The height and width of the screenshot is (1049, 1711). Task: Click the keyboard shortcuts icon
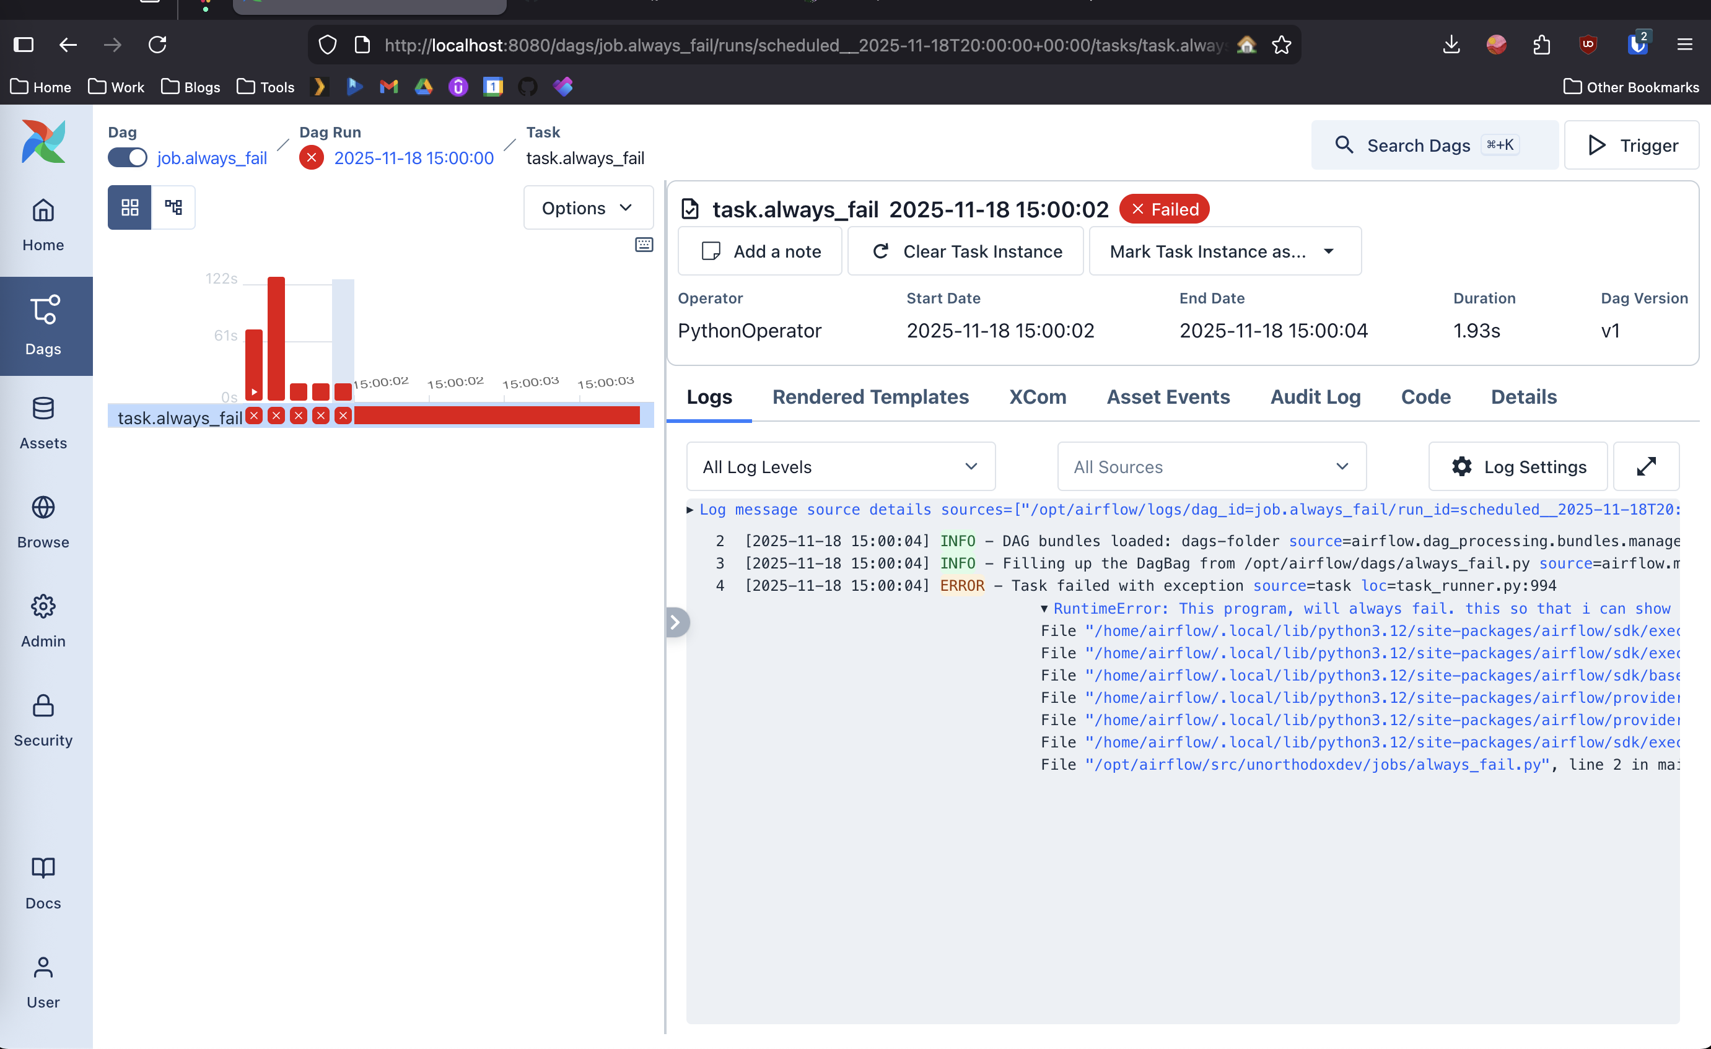(x=644, y=245)
